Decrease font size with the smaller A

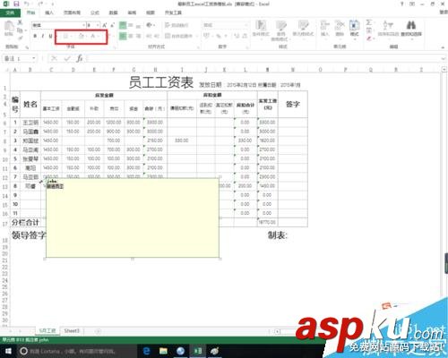click(x=112, y=25)
